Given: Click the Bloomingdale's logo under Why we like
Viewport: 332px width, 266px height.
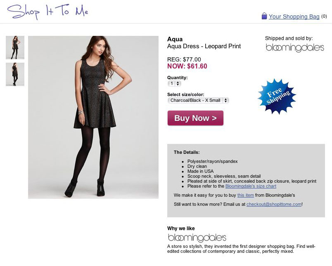Looking at the screenshot, I should [197, 238].
